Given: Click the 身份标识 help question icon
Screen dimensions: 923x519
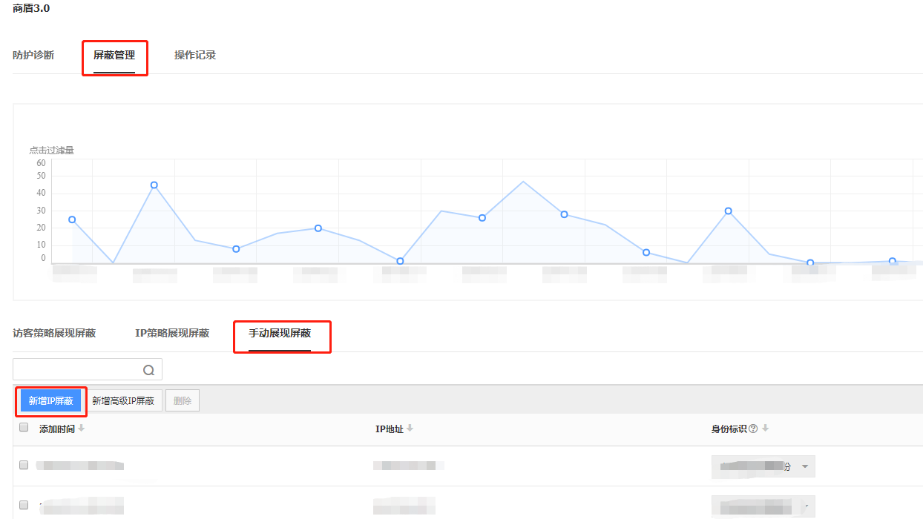Looking at the screenshot, I should (x=753, y=429).
